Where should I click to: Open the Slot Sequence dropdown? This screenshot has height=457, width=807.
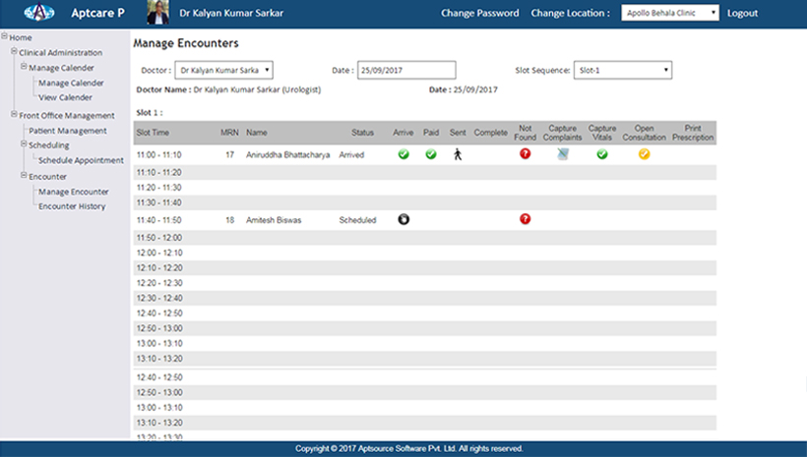(x=622, y=70)
